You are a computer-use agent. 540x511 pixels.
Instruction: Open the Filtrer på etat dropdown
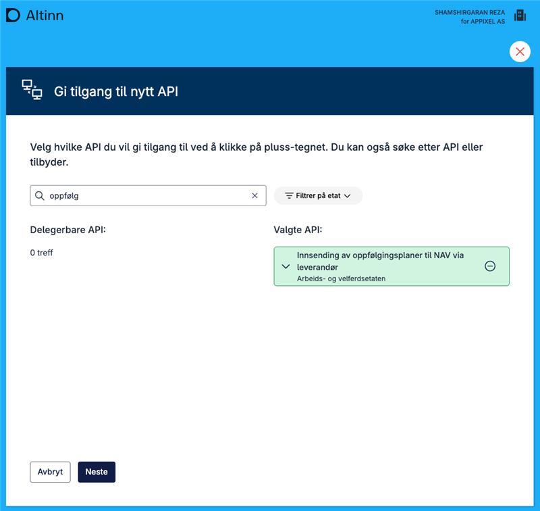coord(318,195)
